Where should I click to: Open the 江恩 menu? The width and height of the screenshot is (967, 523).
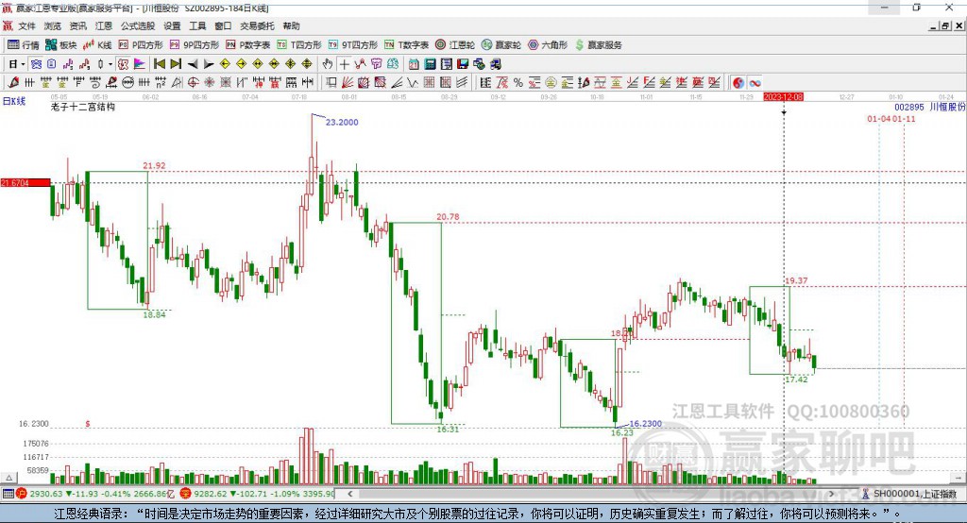pyautogui.click(x=104, y=25)
